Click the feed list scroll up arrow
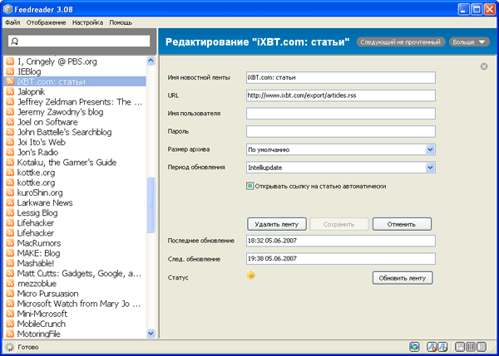Screen dimensions: 499x356 (151, 61)
